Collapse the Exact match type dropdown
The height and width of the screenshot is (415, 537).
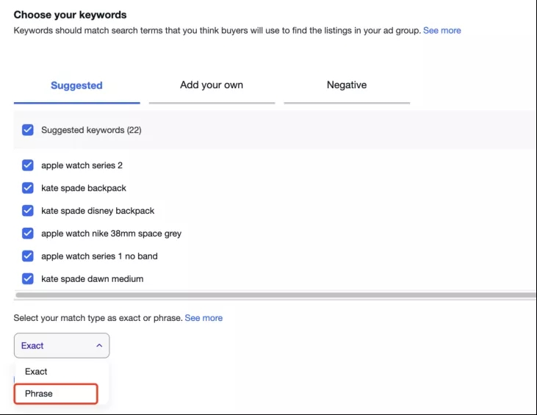[x=62, y=345]
